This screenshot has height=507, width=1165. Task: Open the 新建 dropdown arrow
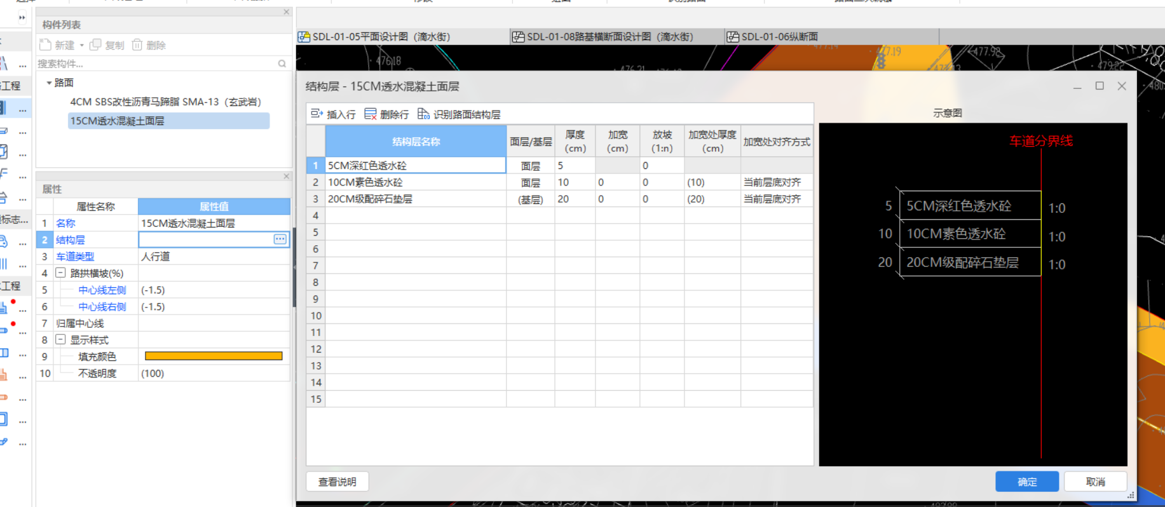(x=81, y=46)
